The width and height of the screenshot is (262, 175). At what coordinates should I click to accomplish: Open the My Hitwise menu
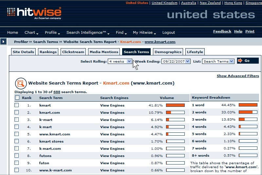pos(144,32)
